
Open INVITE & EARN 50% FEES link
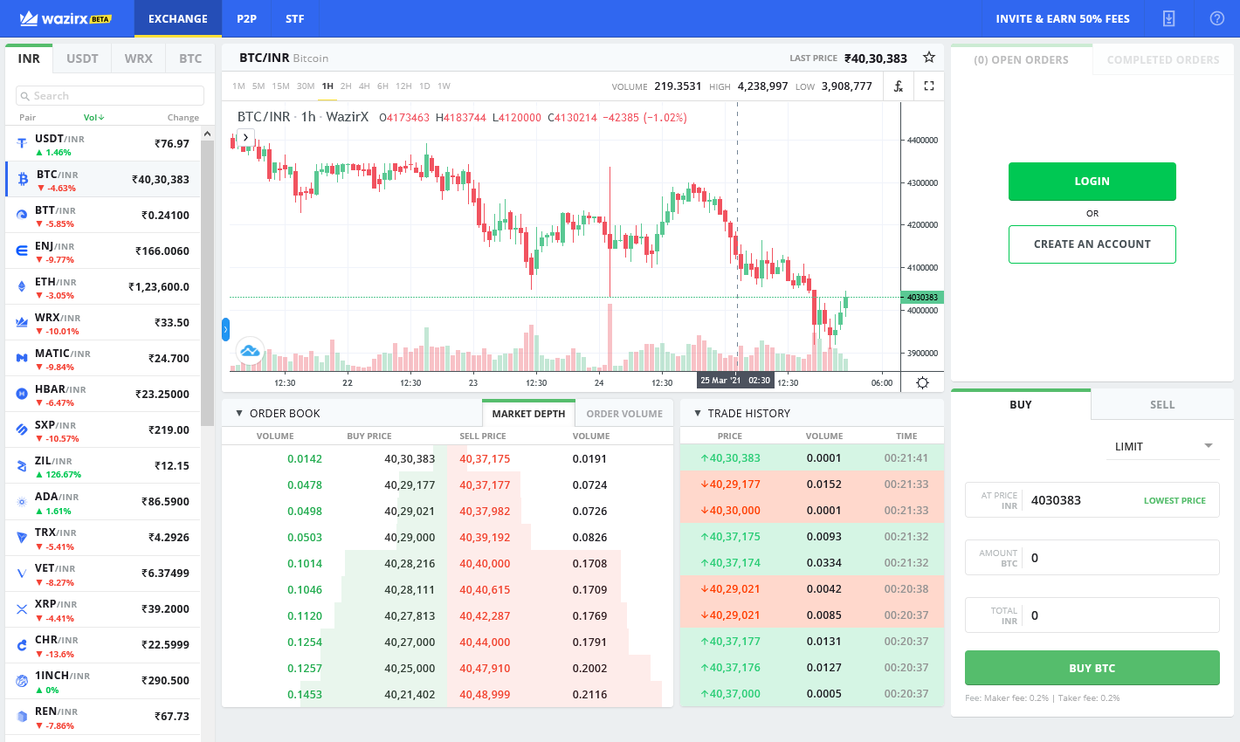1063,18
